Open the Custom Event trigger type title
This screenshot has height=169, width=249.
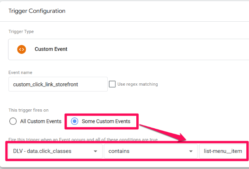[51, 49]
